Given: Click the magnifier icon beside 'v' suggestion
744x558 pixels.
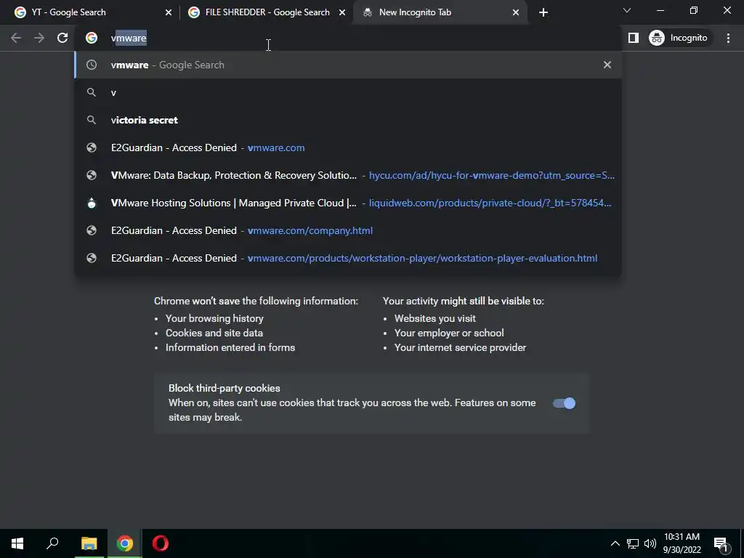Looking at the screenshot, I should pos(92,92).
